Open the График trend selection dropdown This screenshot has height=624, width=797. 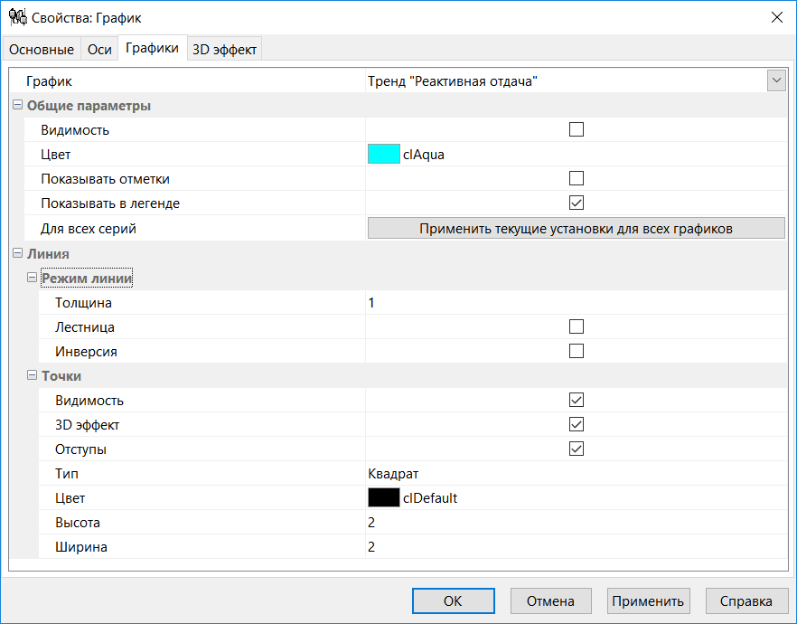775,80
